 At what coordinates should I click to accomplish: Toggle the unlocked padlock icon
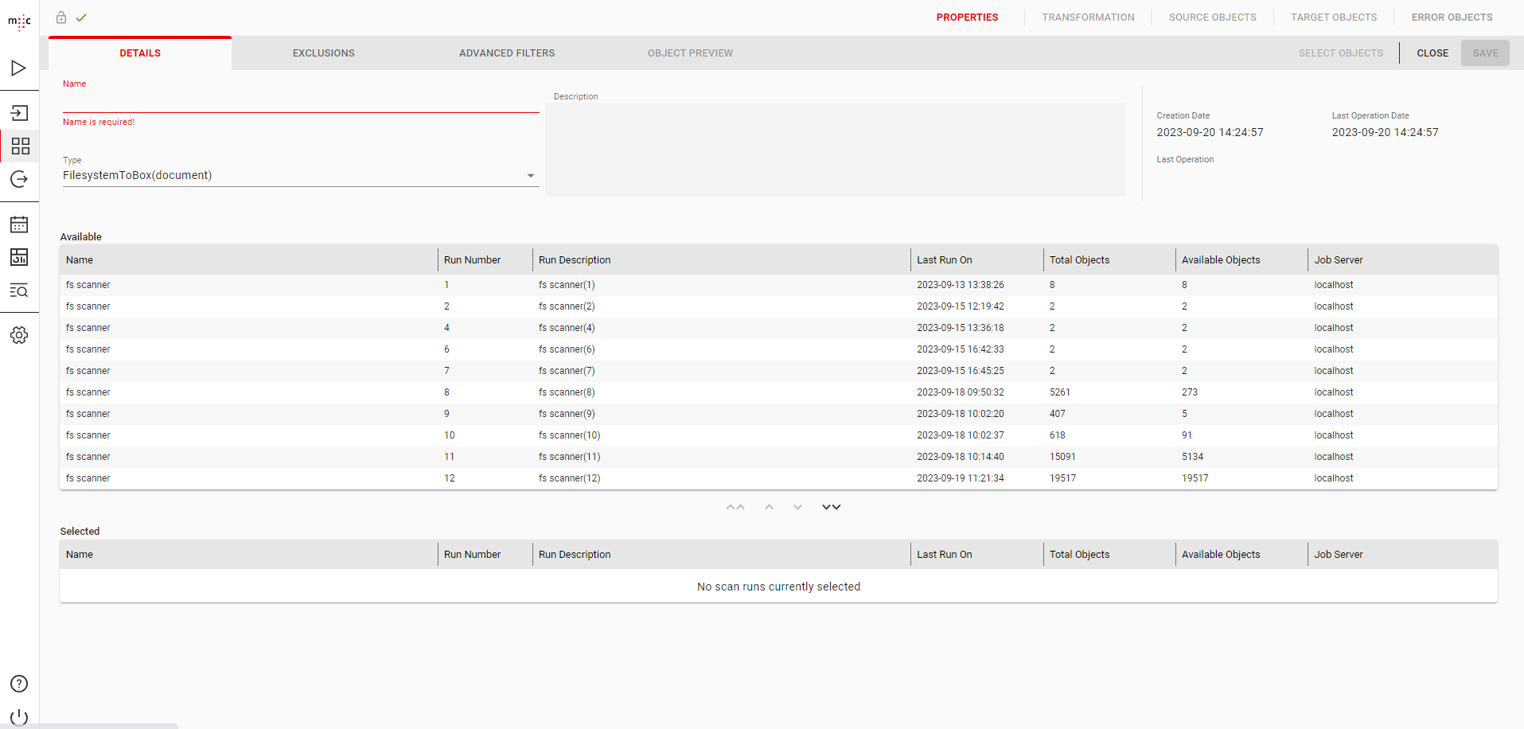[x=61, y=18]
